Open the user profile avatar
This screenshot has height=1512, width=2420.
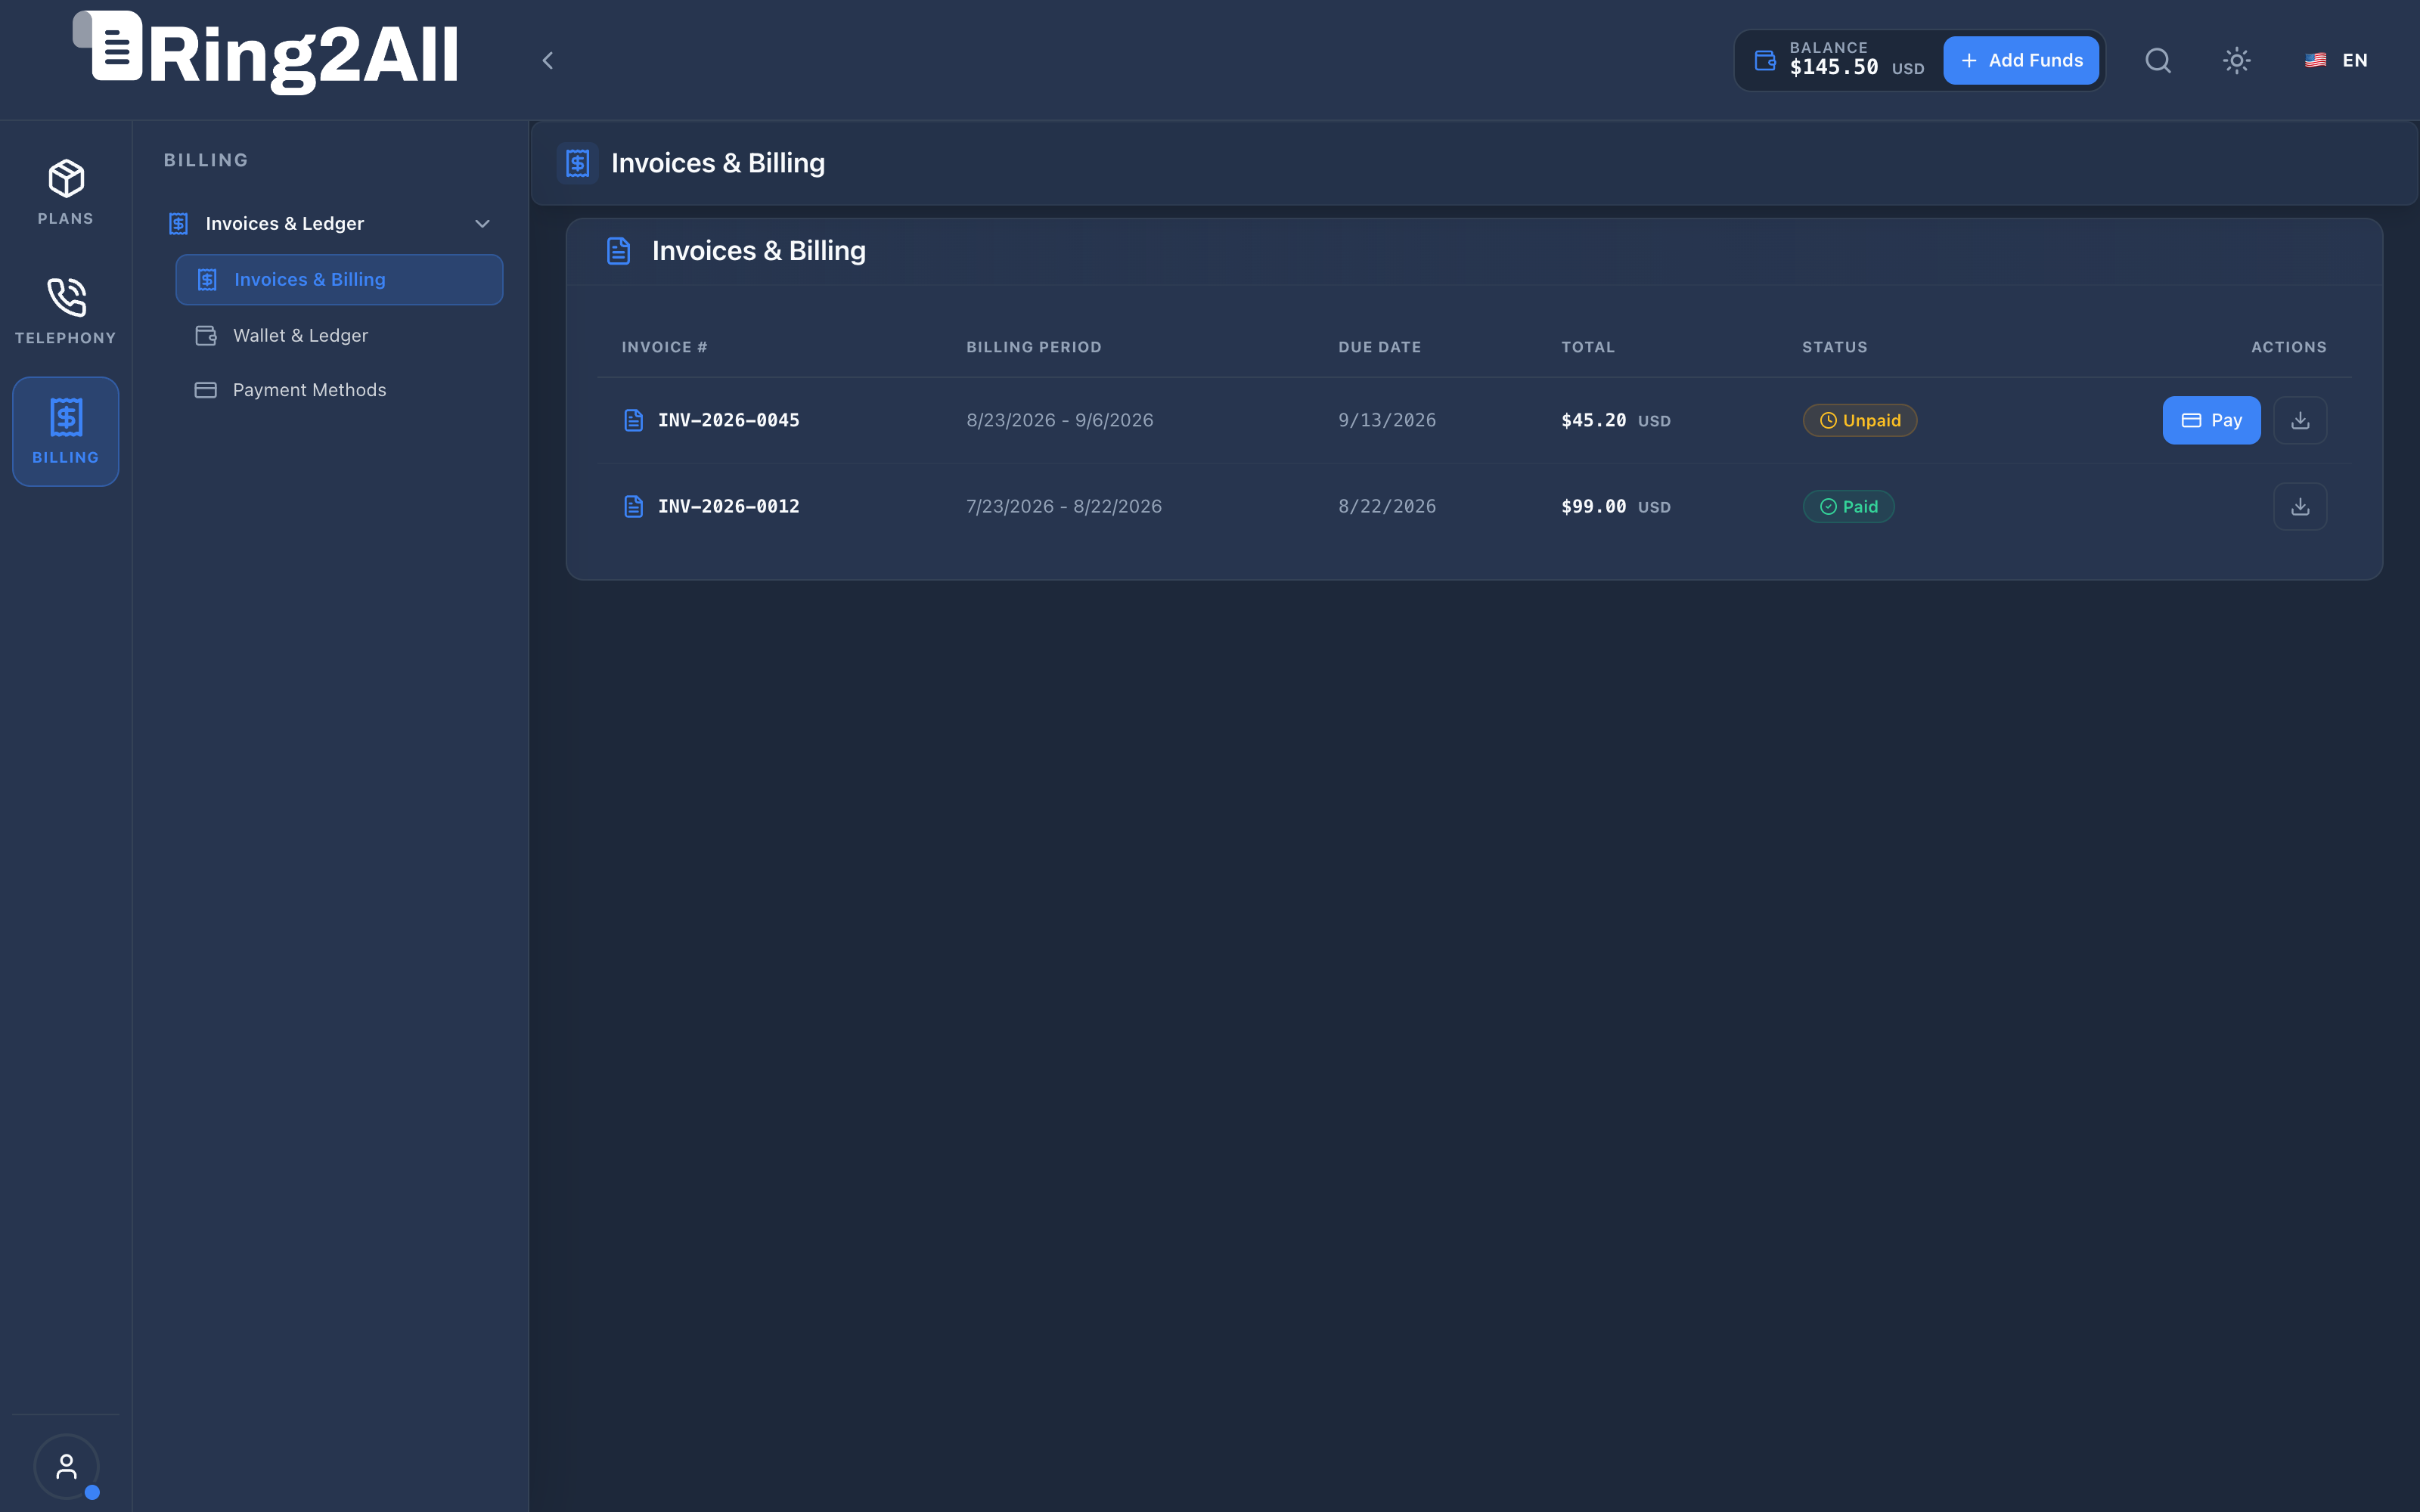(x=66, y=1467)
